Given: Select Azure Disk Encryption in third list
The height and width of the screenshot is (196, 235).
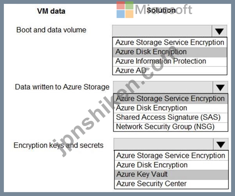Looking at the screenshot, I should 171,165.
